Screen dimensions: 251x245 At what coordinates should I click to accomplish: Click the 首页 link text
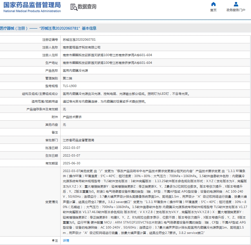pyautogui.click(x=213, y=10)
